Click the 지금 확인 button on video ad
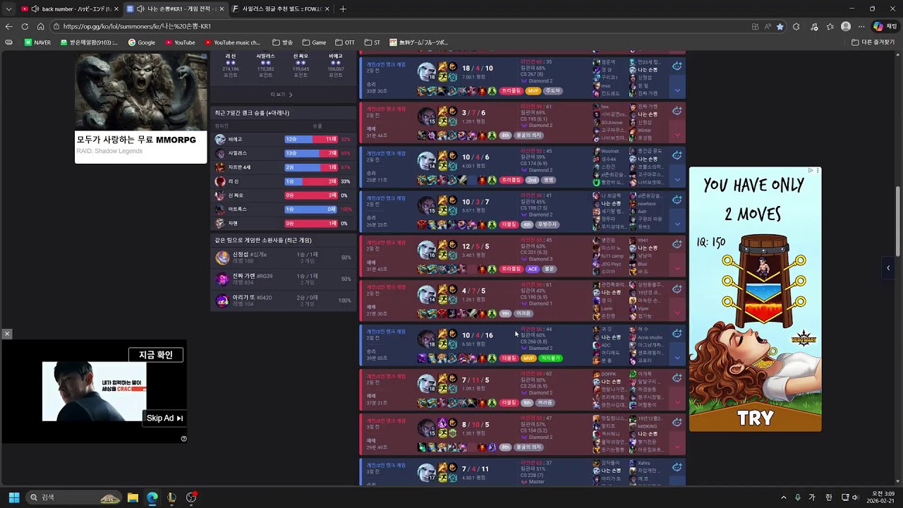 156,355
